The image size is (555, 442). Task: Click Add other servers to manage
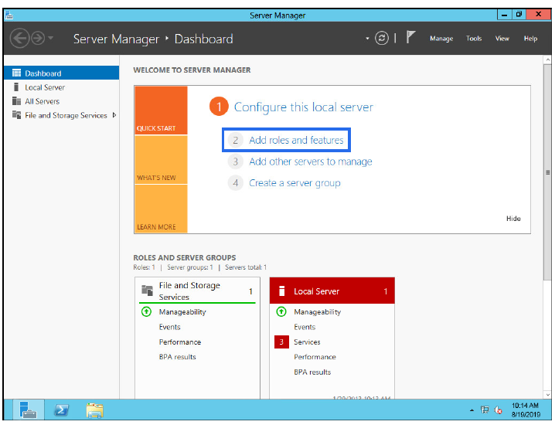[x=311, y=161]
